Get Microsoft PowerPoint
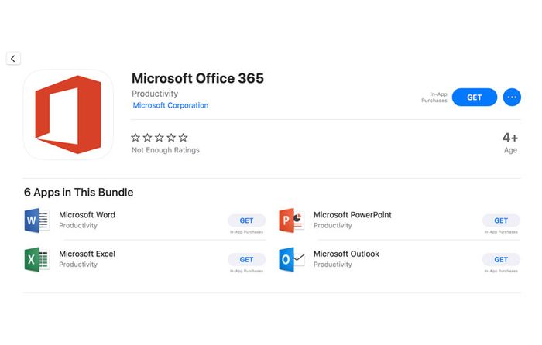This screenshot has width=542, height=345. tap(501, 220)
